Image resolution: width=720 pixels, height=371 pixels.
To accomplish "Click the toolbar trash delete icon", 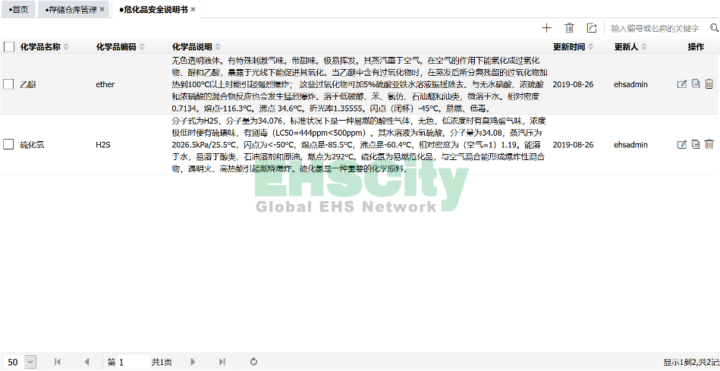I will (569, 28).
